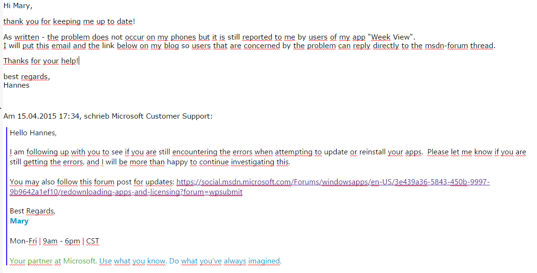This screenshot has height=273, width=537.
Task: Click the greeting "Hi Mary,"
Action: (x=18, y=6)
